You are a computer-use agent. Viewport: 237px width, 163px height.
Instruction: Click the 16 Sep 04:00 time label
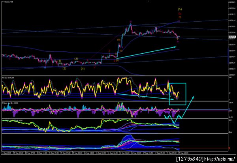click(89, 153)
